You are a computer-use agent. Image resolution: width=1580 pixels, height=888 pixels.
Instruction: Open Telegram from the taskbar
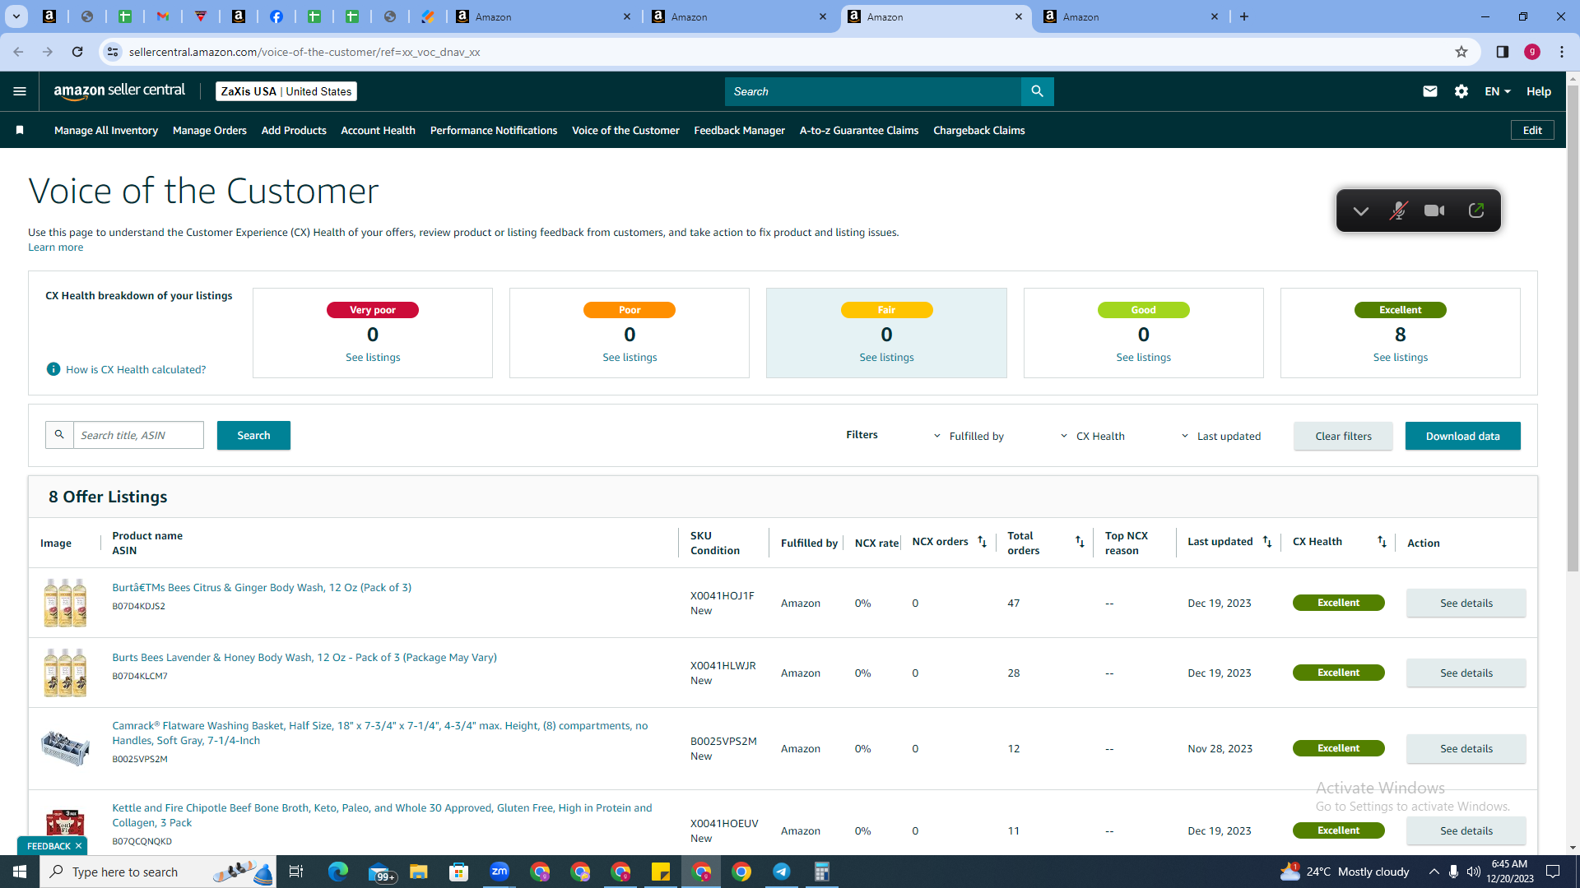[782, 872]
